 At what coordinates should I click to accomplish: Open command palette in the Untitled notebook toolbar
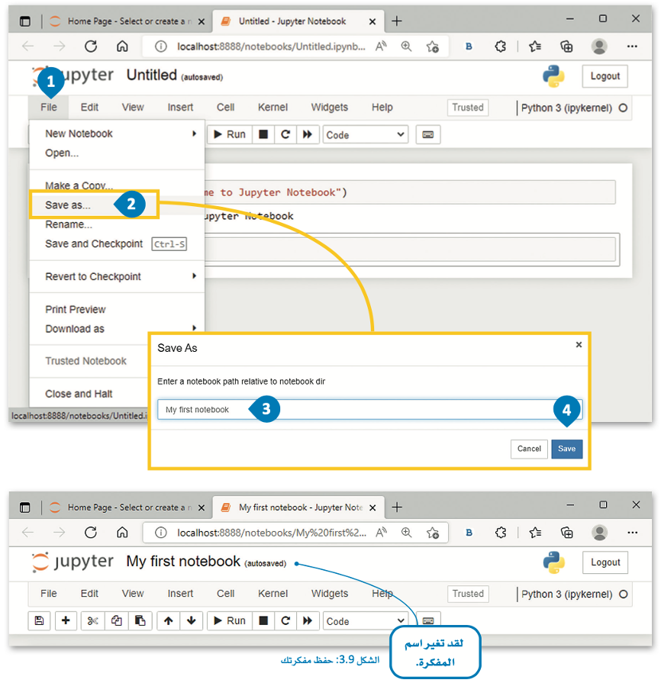pos(428,134)
